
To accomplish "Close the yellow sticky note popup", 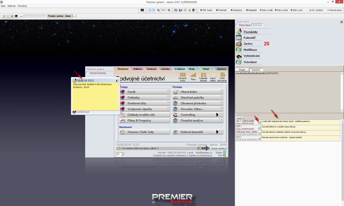I will coord(117,81).
